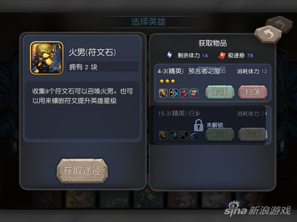297x222 pixels.
Task: Tap the three-star rating of 4-3 stage
Action: [167, 81]
